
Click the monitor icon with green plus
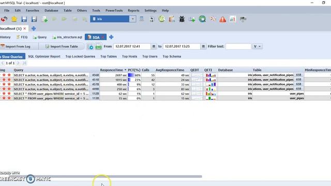pyautogui.click(x=192, y=19)
